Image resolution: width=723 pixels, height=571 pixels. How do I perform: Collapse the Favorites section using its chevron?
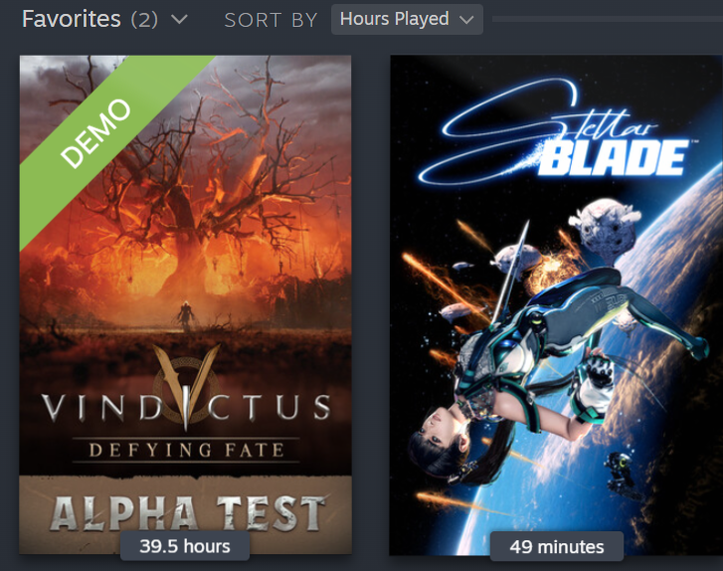[x=179, y=19]
